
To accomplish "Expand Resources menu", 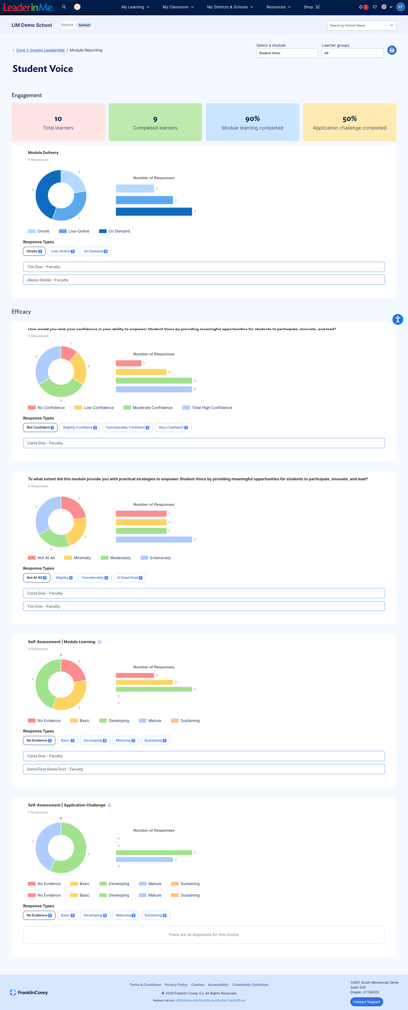I will (x=278, y=7).
